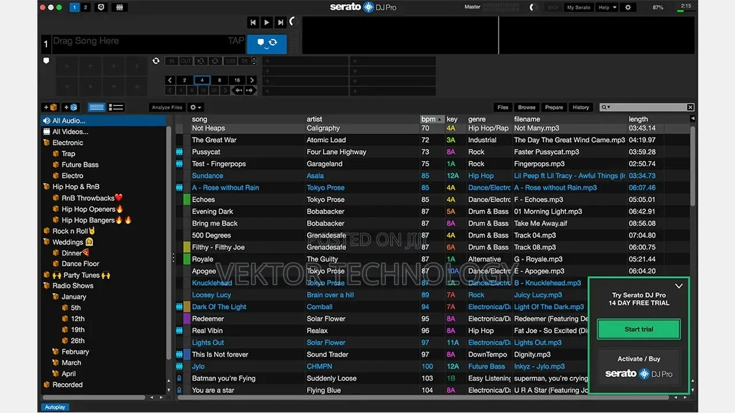Click the reloop icon
The width and height of the screenshot is (735, 413).
[200, 61]
